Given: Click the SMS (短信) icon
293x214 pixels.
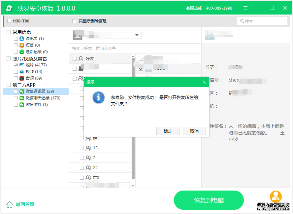Looking at the screenshot, I should (22, 45).
